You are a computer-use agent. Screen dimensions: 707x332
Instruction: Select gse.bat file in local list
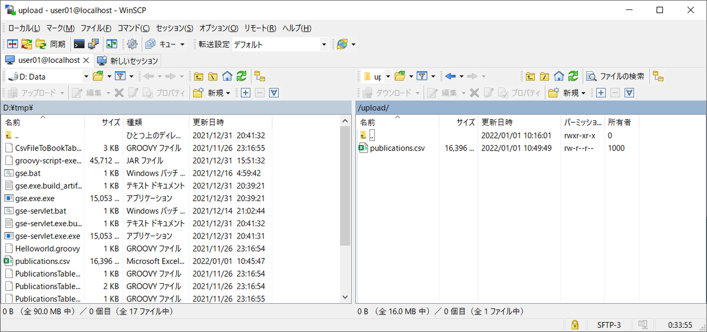point(28,173)
